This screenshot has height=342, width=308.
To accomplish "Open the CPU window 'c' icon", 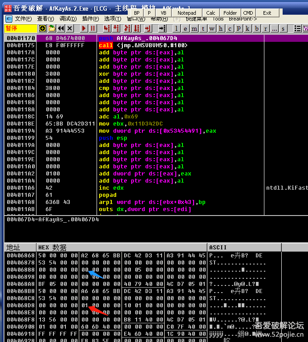I will pos(230,28).
